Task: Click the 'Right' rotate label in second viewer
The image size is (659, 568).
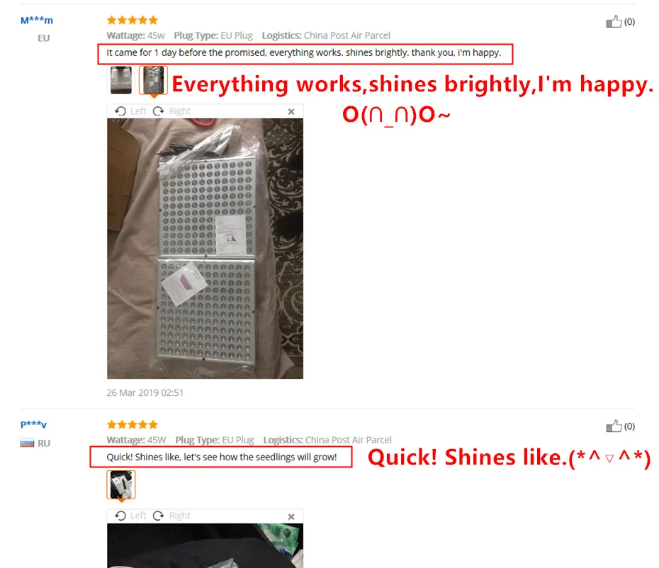Action: point(180,516)
